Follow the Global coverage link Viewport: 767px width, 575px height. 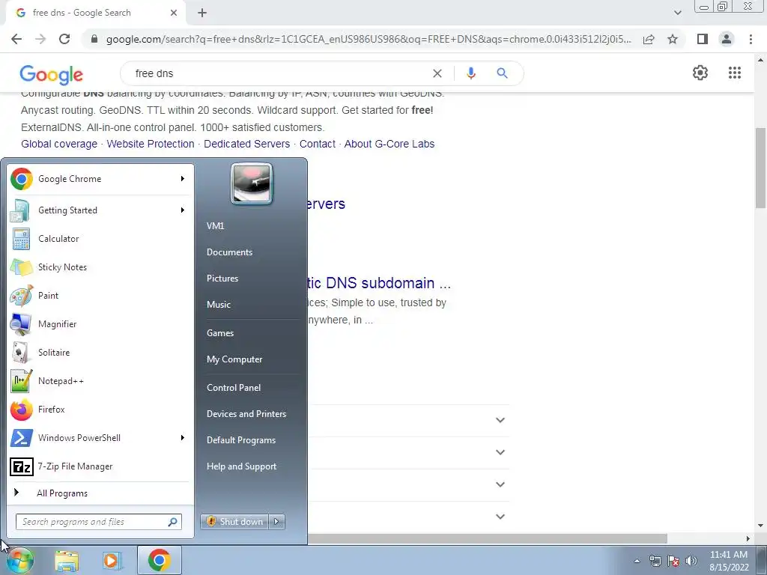coord(59,144)
